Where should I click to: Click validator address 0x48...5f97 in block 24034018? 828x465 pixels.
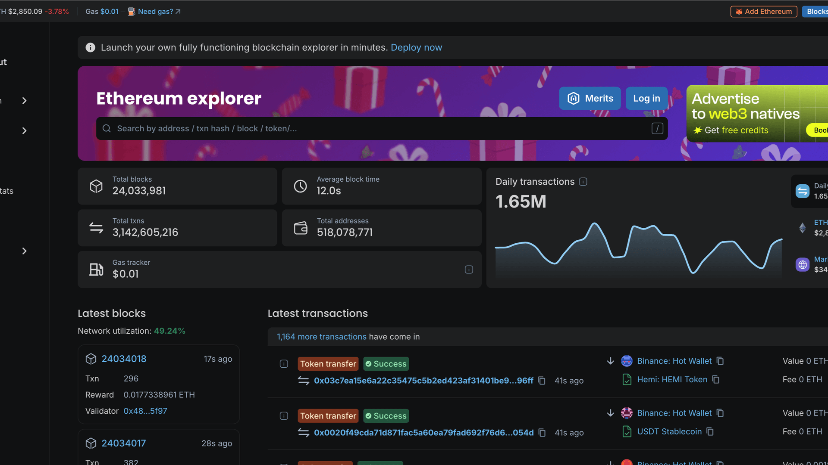click(x=145, y=411)
